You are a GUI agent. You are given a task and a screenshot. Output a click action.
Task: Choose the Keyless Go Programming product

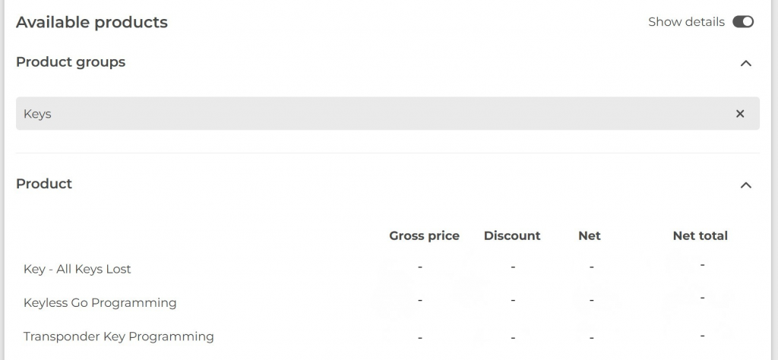pos(100,302)
